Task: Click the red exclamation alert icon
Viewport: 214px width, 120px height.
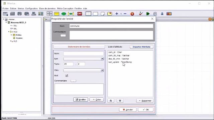Action: coord(132,14)
